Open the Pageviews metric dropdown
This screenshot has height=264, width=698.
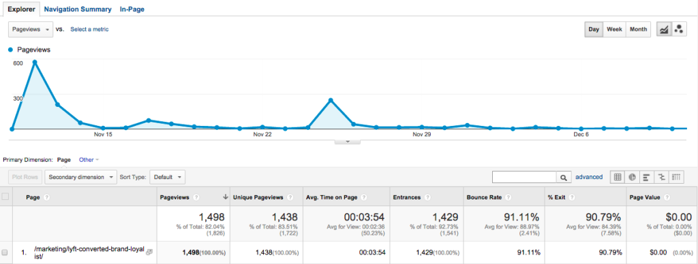click(31, 29)
